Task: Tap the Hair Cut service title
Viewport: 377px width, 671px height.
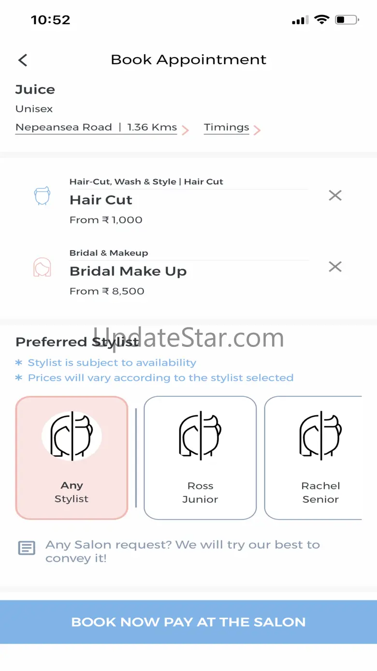Action: 101,200
